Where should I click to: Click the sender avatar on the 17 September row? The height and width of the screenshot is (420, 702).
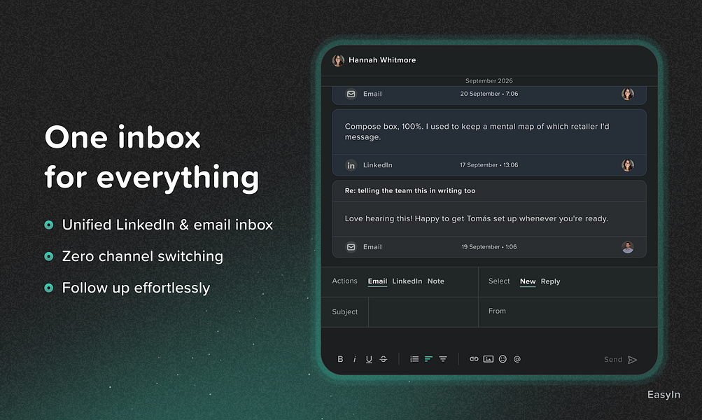628,165
